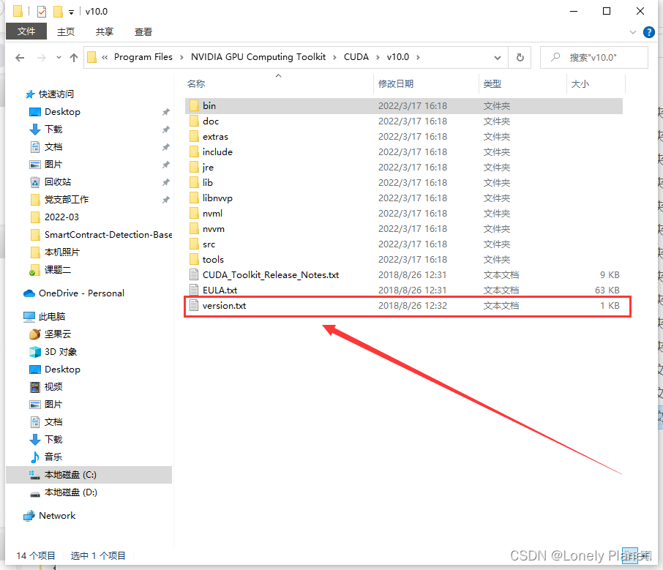Screen dimensions: 663x570
Task: Open pinned Desktop under quick access
Action: pyautogui.click(x=62, y=112)
